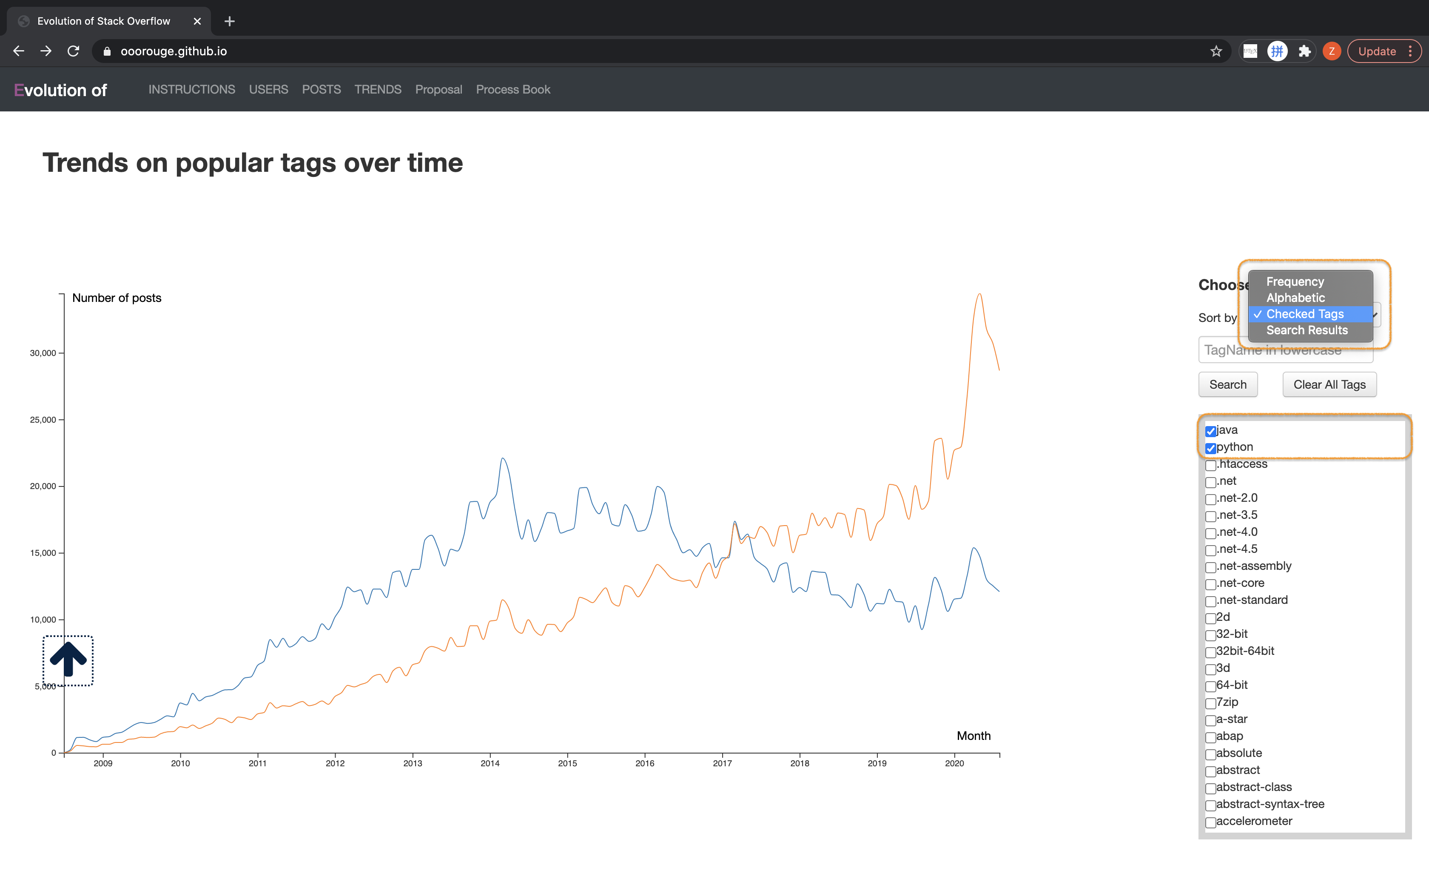Open the POSTS nav item
The width and height of the screenshot is (1429, 893).
coord(321,89)
